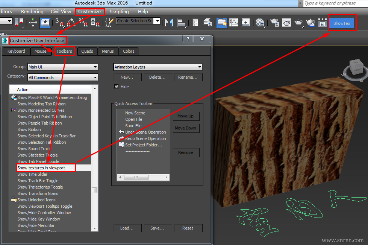
Task: Click the Save... button
Action: (x=157, y=228)
